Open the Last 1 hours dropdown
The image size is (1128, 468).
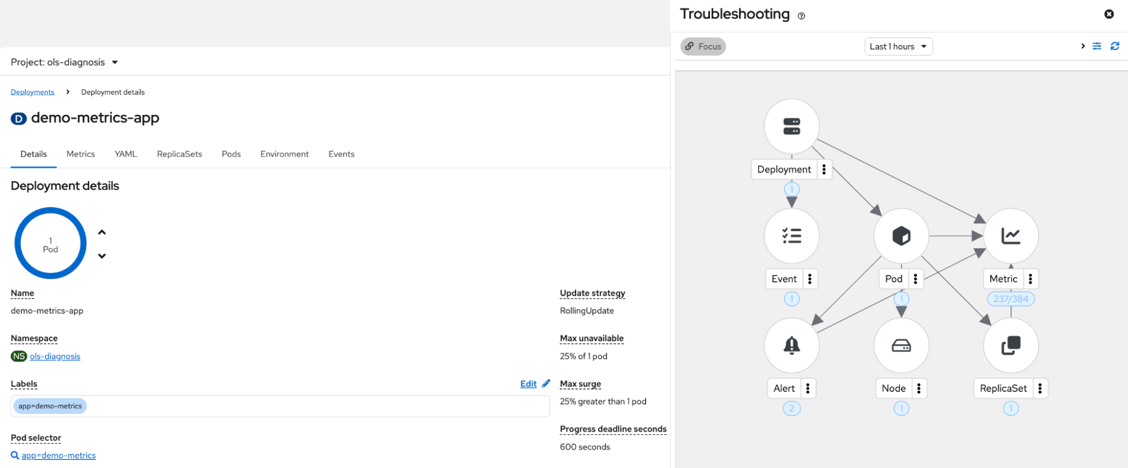point(898,46)
